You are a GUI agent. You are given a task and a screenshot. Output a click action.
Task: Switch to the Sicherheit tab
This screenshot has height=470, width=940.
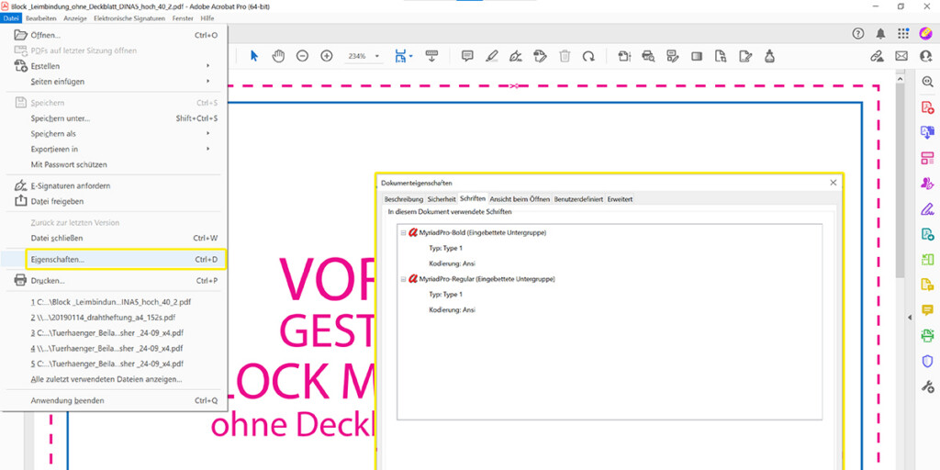click(442, 199)
